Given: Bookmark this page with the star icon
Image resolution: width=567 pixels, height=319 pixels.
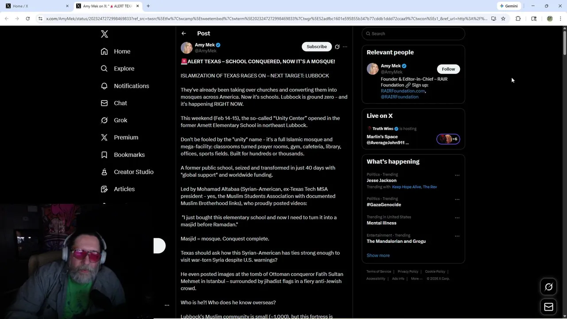Looking at the screenshot, I should coord(503,19).
